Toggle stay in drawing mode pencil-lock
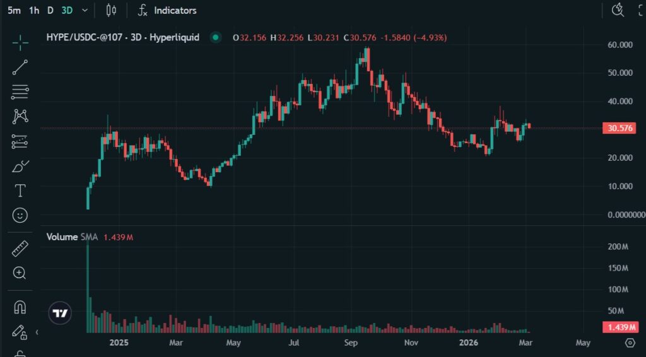 click(20, 332)
